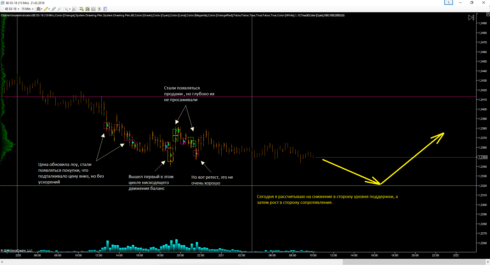Select the note starting 'Стали появляться'
Screen dimensions: 490x265
coord(189,94)
